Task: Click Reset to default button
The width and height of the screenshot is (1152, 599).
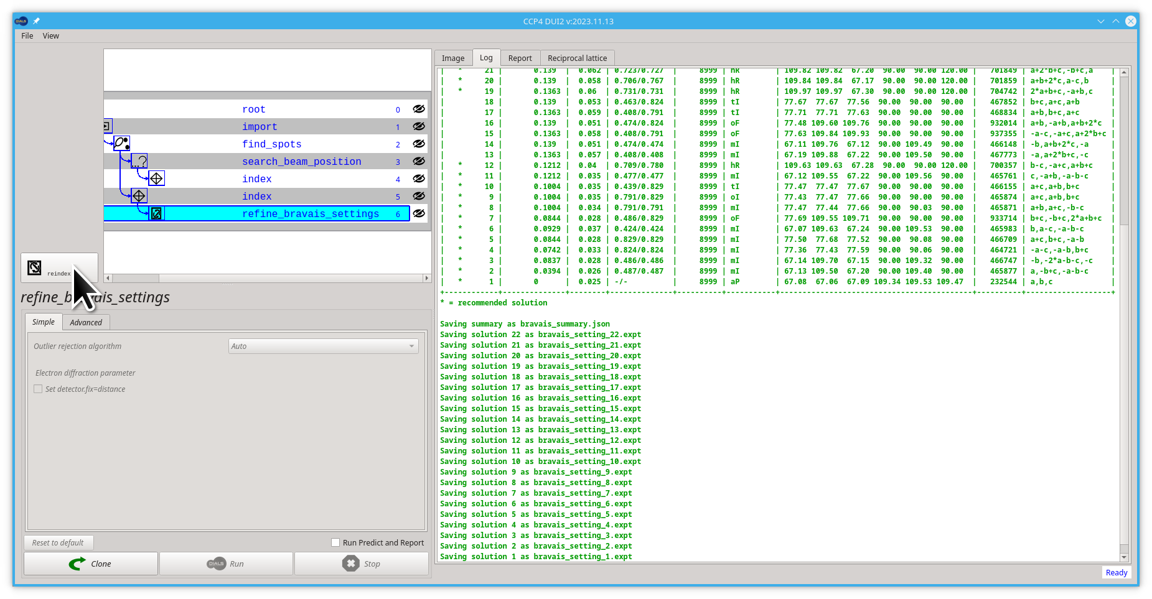Action: 58,542
